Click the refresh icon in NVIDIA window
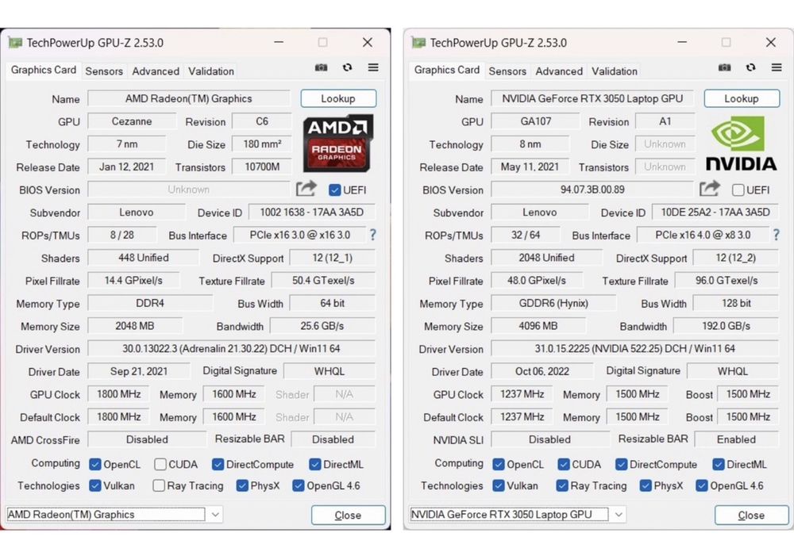Viewport: 794px width, 552px height. pos(751,67)
